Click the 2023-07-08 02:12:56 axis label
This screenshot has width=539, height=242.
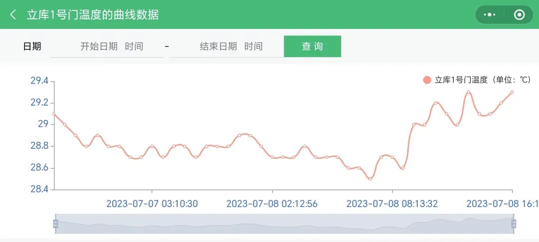[272, 204]
